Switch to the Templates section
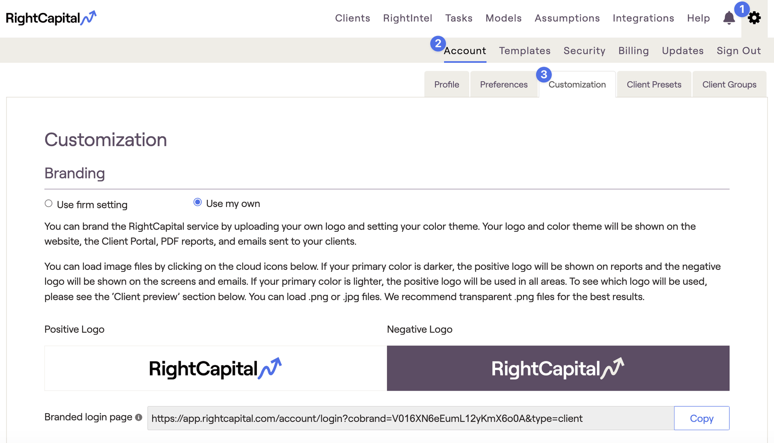Viewport: 774px width, 443px height. [x=524, y=51]
